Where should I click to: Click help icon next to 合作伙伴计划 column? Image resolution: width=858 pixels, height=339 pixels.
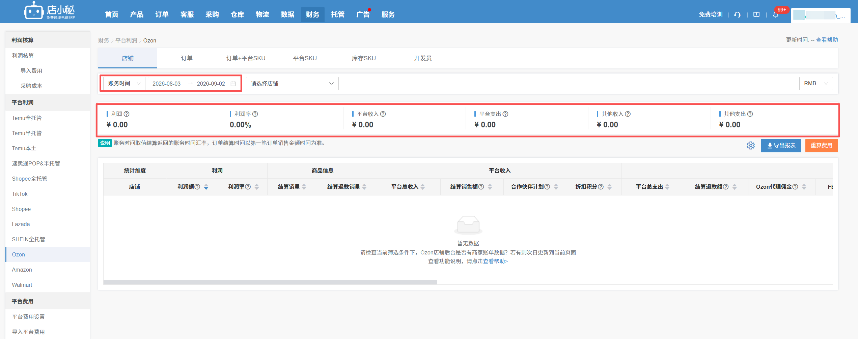tap(547, 187)
